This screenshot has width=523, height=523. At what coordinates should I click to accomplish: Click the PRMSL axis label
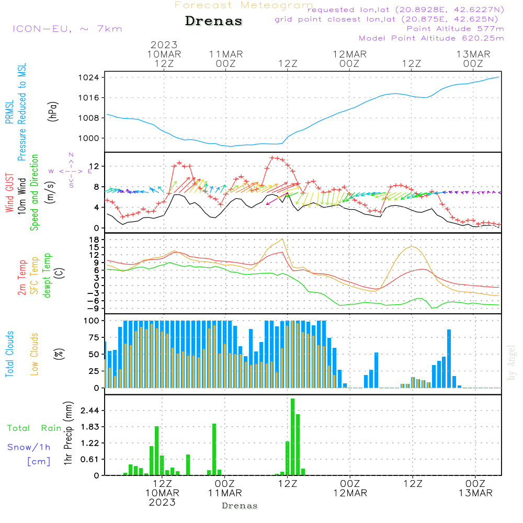(x=9, y=110)
